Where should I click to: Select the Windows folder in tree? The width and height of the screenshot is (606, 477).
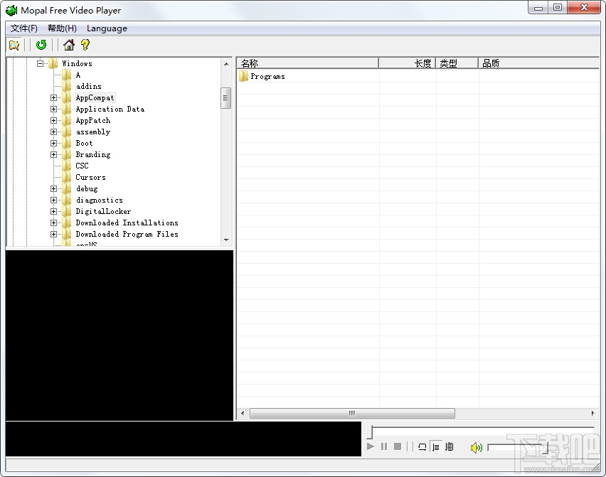click(77, 63)
